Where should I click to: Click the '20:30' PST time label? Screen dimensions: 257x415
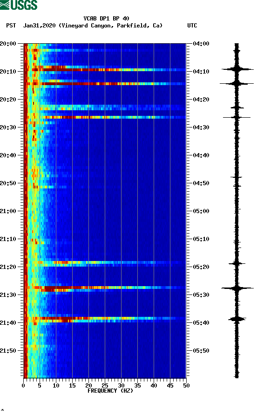(8, 127)
